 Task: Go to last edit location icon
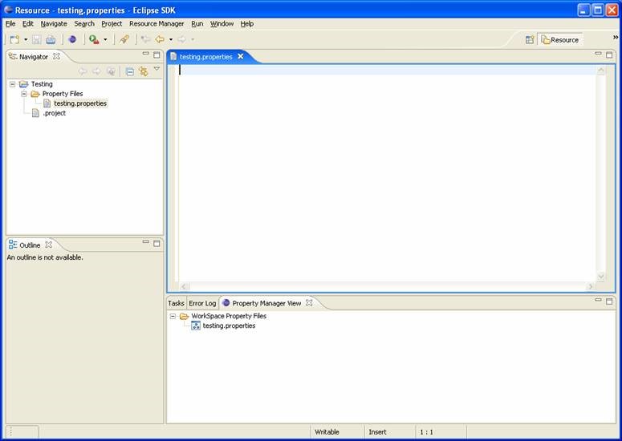(x=145, y=39)
